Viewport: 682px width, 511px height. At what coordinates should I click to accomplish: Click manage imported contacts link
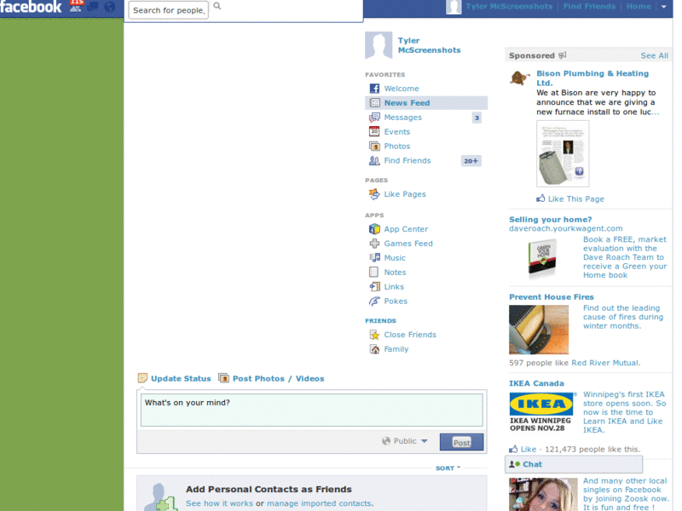[319, 503]
